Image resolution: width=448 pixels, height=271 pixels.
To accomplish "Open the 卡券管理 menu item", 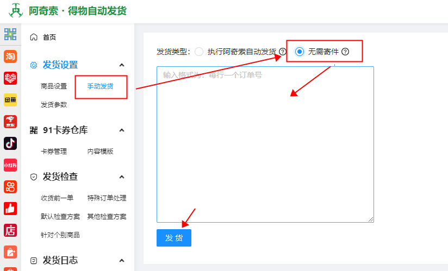I will 54,151.
